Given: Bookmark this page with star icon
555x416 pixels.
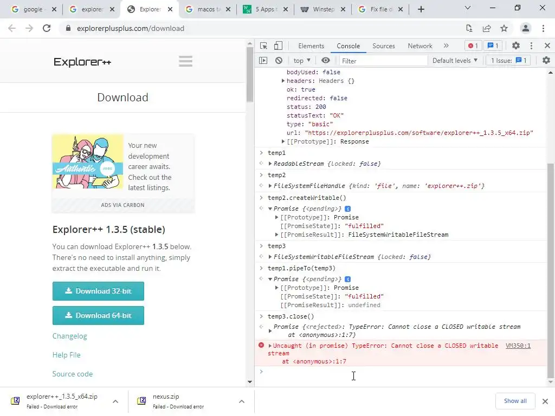Looking at the screenshot, I should point(504,28).
